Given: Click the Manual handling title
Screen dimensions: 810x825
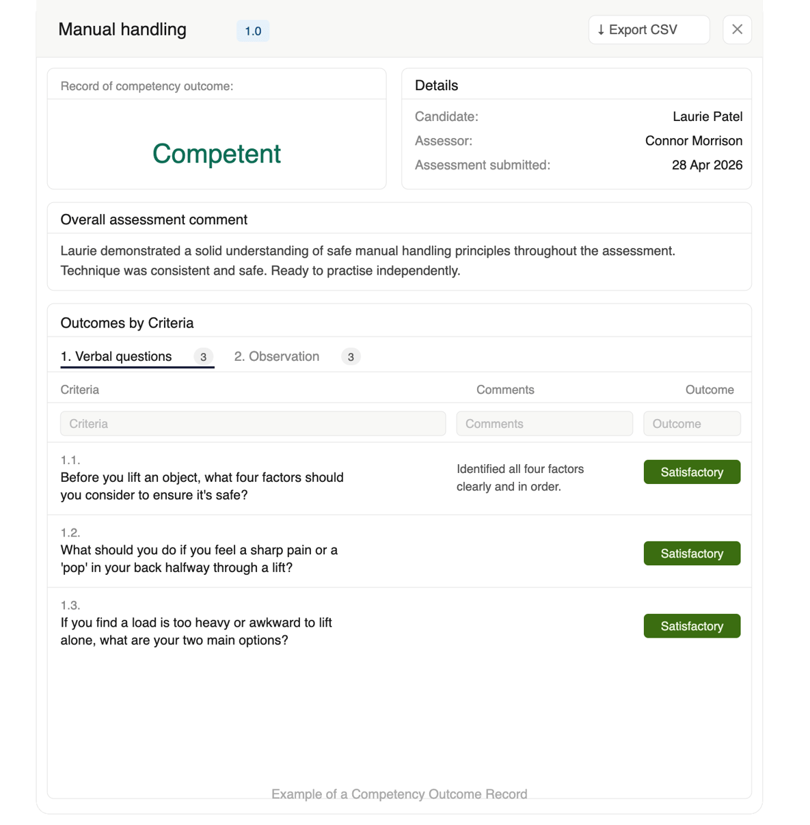Looking at the screenshot, I should (122, 29).
